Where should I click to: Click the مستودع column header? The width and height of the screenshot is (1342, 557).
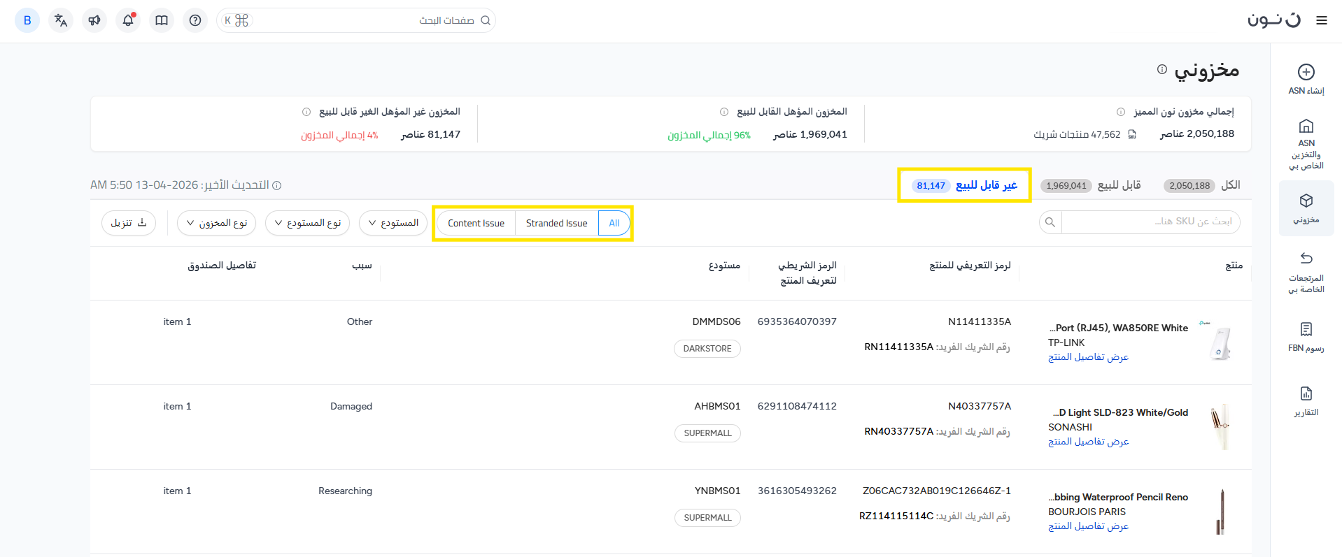coord(724,266)
